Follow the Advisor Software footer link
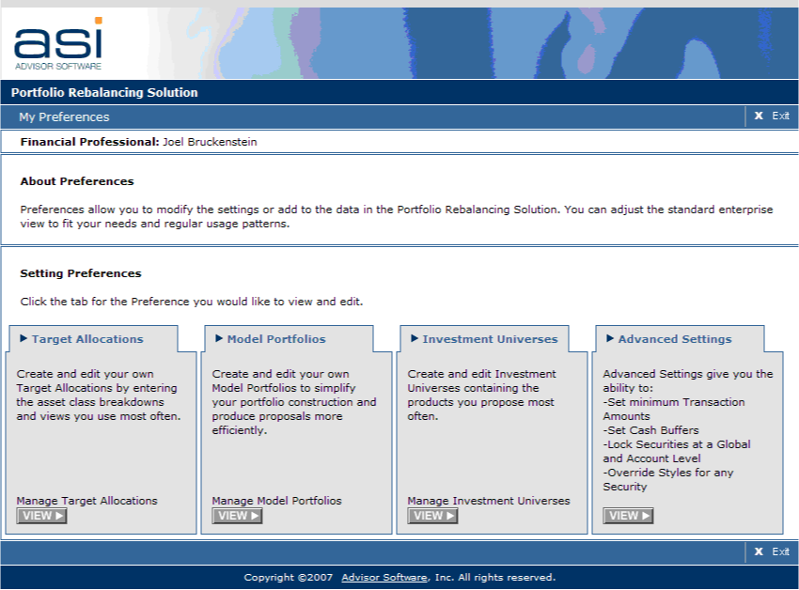This screenshot has height=590, width=799. [384, 577]
